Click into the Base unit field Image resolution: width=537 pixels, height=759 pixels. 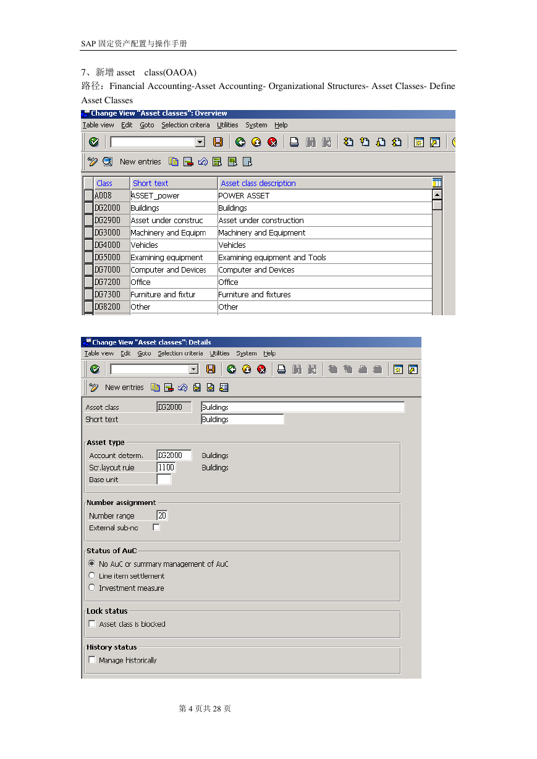(164, 480)
